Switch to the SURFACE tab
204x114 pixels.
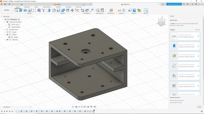coord(27,7)
